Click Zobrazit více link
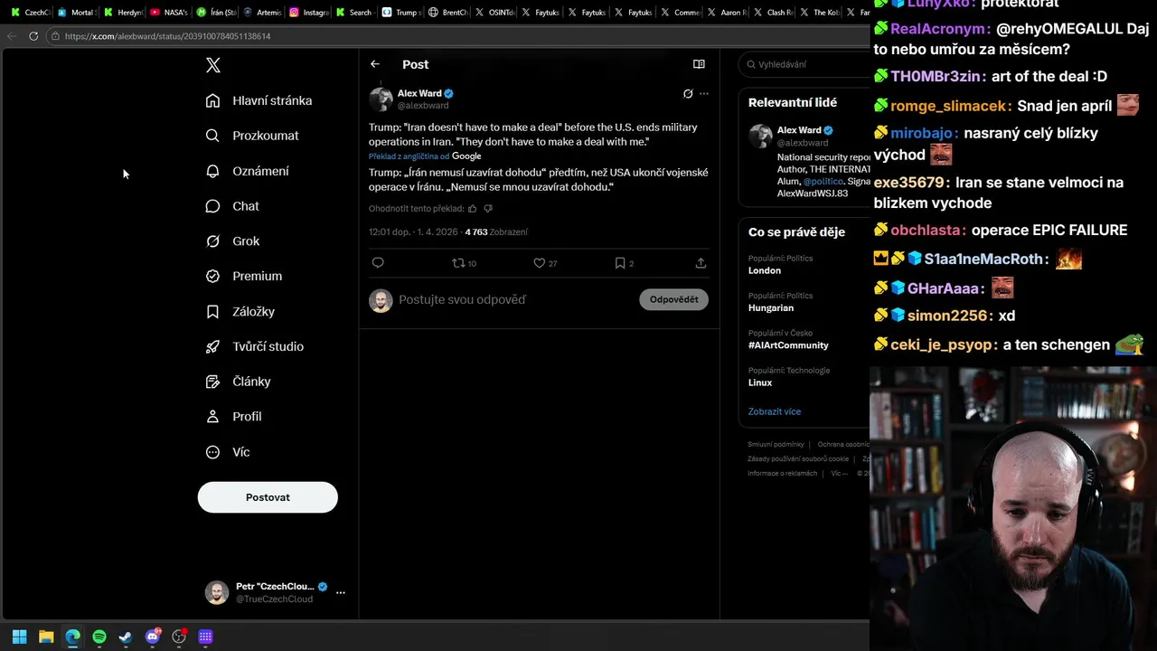The width and height of the screenshot is (1157, 651). point(774,411)
